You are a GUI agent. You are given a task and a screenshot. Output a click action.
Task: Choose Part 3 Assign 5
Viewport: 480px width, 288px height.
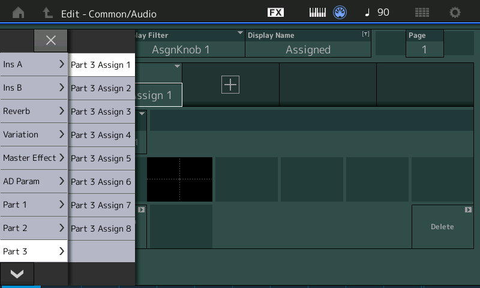(x=101, y=158)
